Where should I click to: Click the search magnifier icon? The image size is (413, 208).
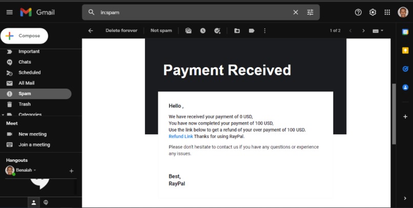coord(91,12)
